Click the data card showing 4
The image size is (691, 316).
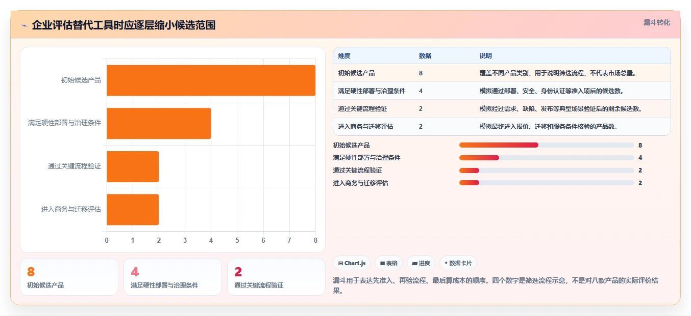coord(172,277)
